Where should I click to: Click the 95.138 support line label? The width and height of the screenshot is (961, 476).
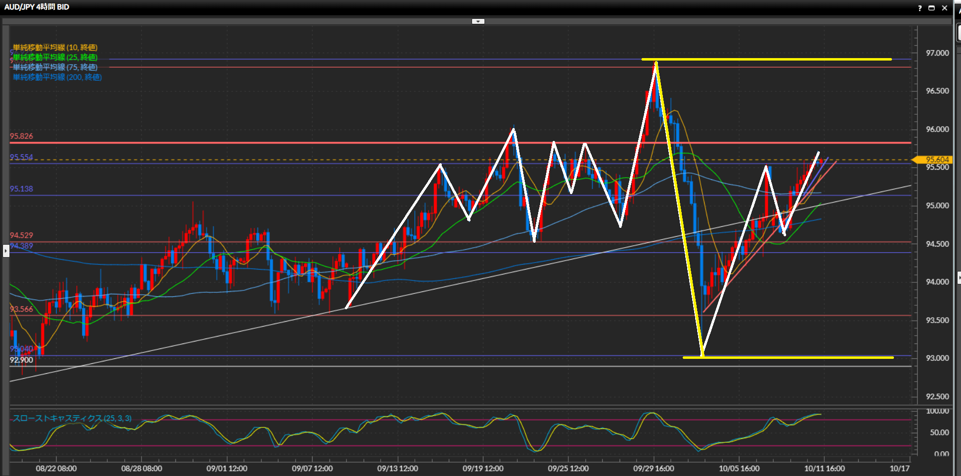pos(21,189)
